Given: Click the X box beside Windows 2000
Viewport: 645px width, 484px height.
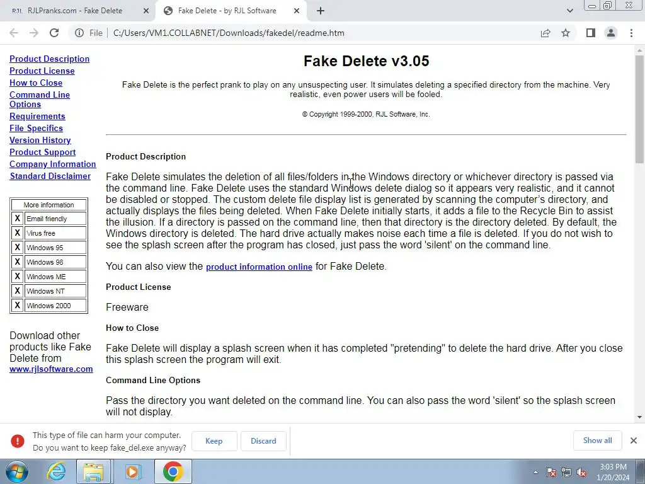Looking at the screenshot, I should tap(17, 306).
